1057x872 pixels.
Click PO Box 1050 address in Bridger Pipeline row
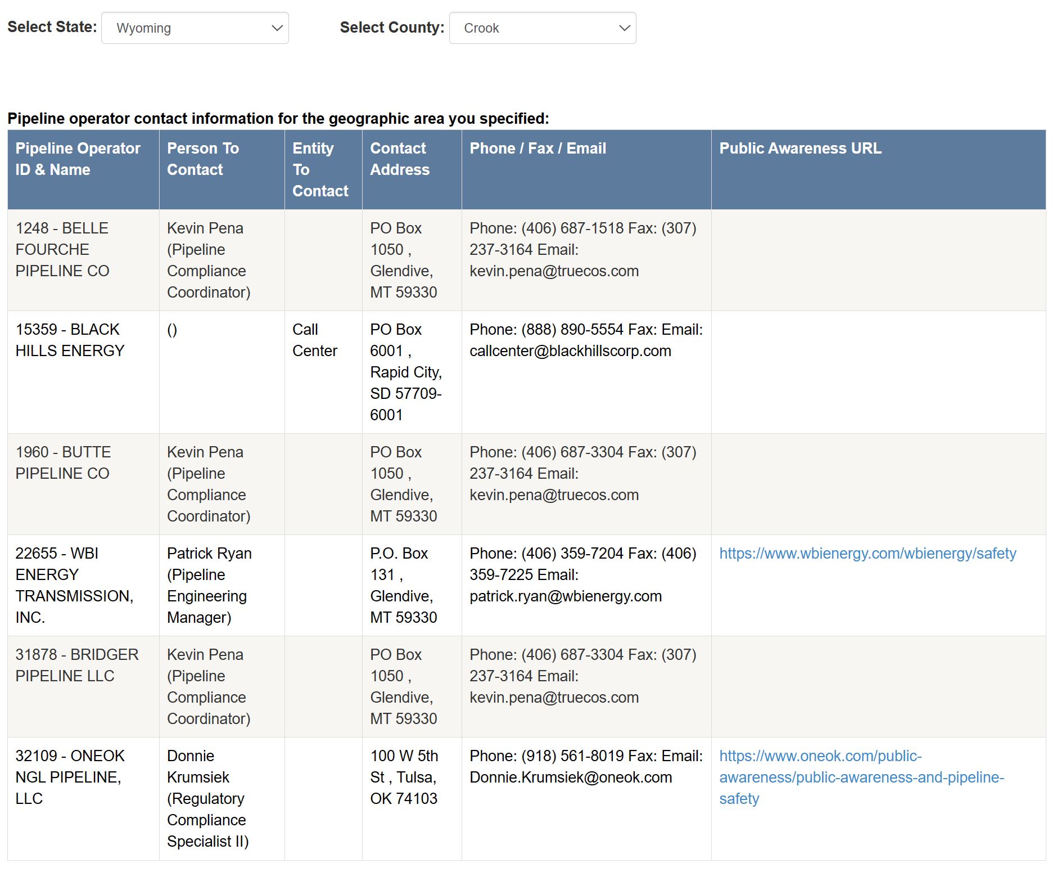click(412, 687)
